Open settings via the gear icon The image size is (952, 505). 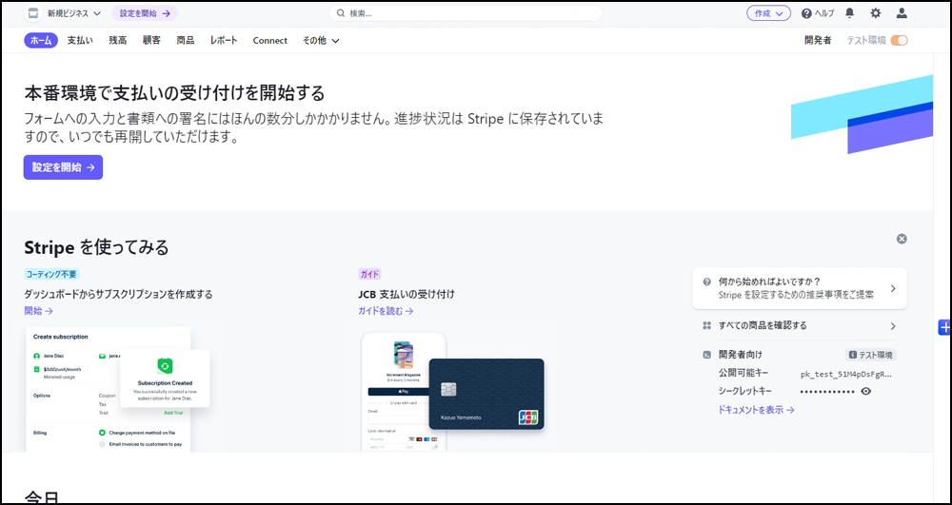tap(876, 13)
